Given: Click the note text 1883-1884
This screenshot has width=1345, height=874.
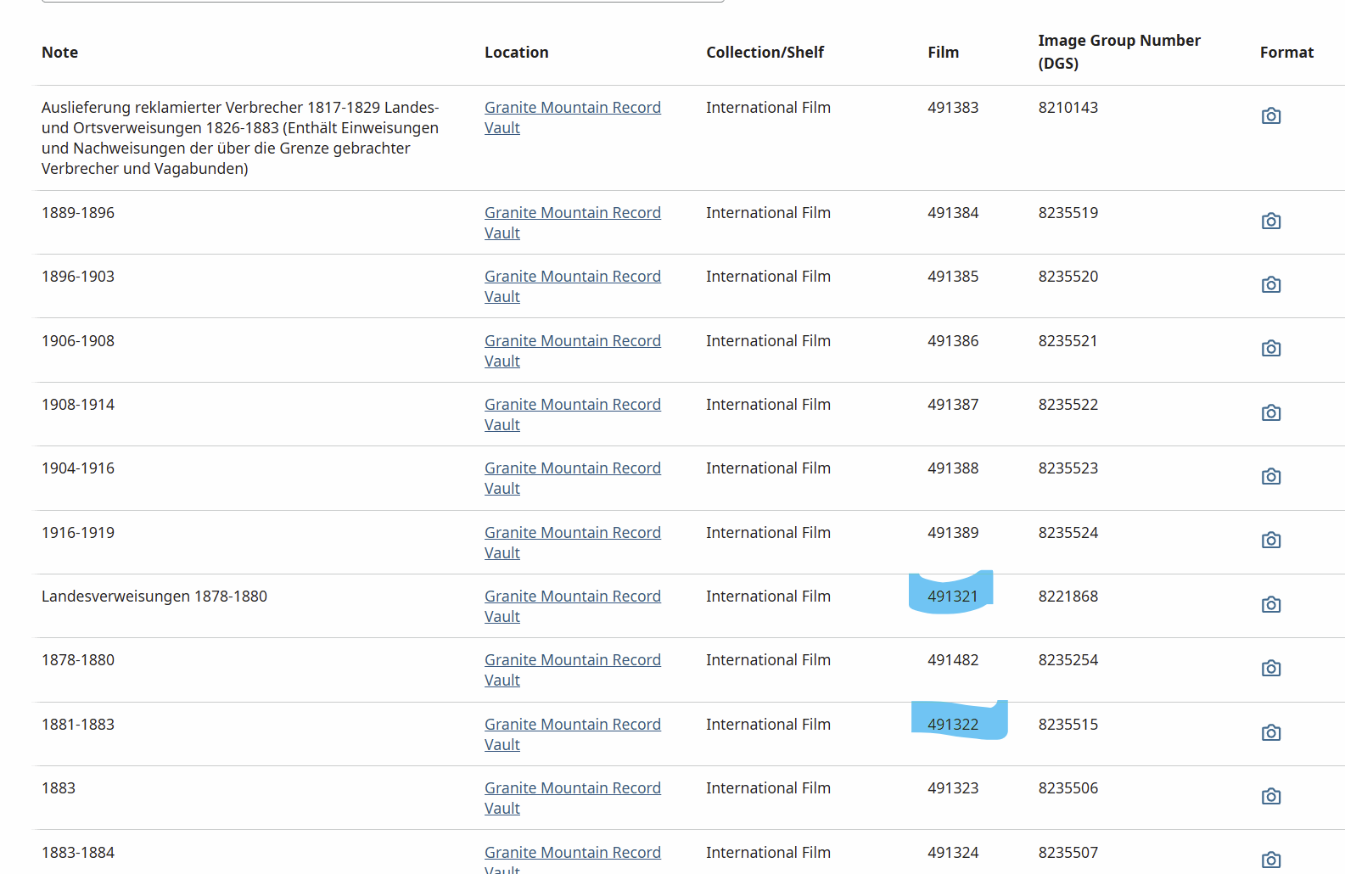Looking at the screenshot, I should coord(78,853).
